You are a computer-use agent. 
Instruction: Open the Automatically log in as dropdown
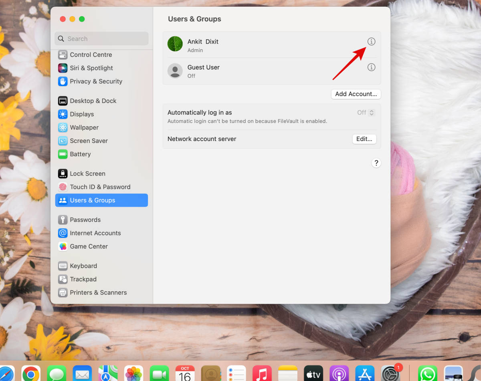click(366, 113)
